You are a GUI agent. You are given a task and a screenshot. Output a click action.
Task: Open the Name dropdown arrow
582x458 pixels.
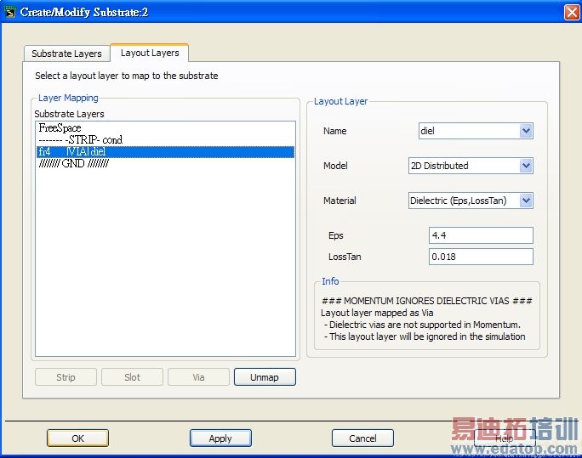tap(526, 131)
